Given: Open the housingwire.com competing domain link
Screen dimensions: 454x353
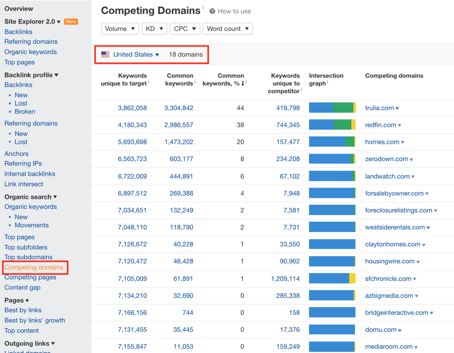Looking at the screenshot, I should click(x=390, y=261).
